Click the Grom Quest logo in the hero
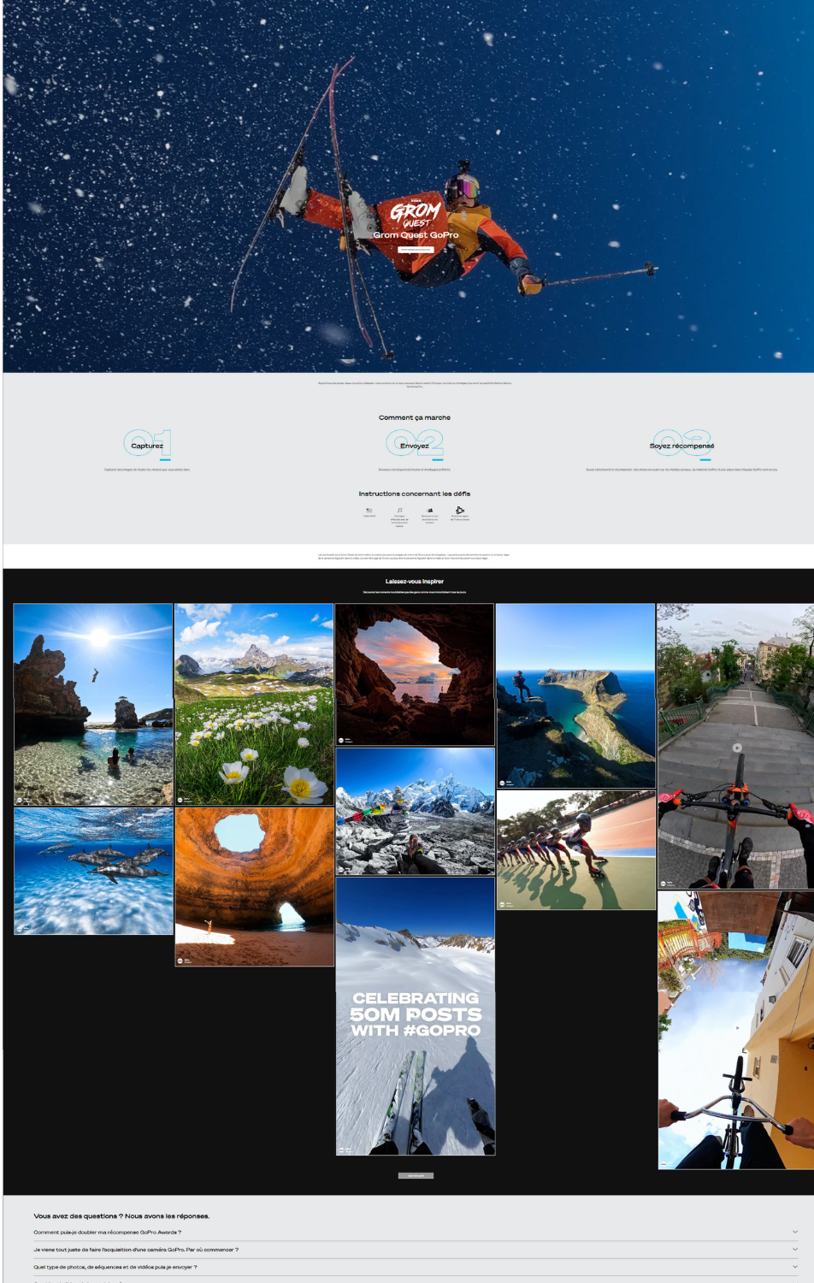814x1283 pixels. 416,214
